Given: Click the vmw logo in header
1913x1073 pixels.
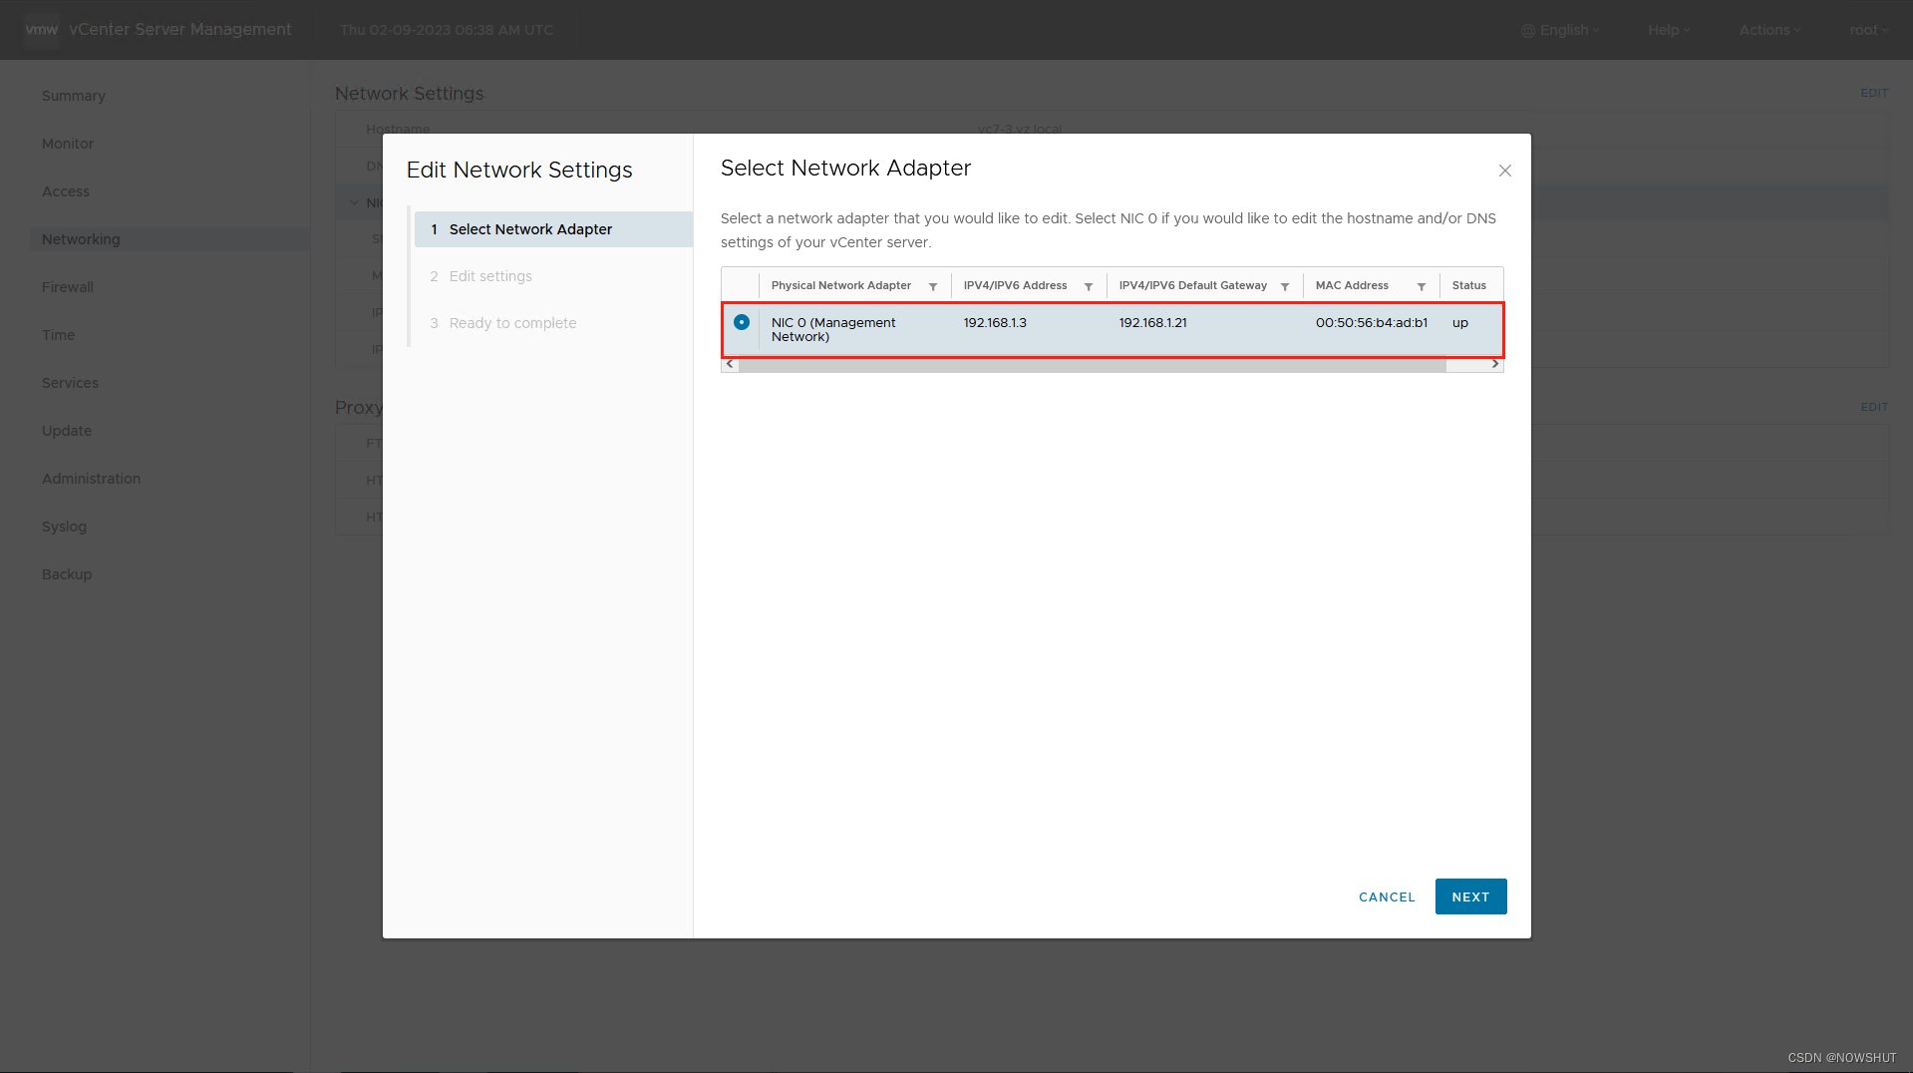Looking at the screenshot, I should coord(42,29).
